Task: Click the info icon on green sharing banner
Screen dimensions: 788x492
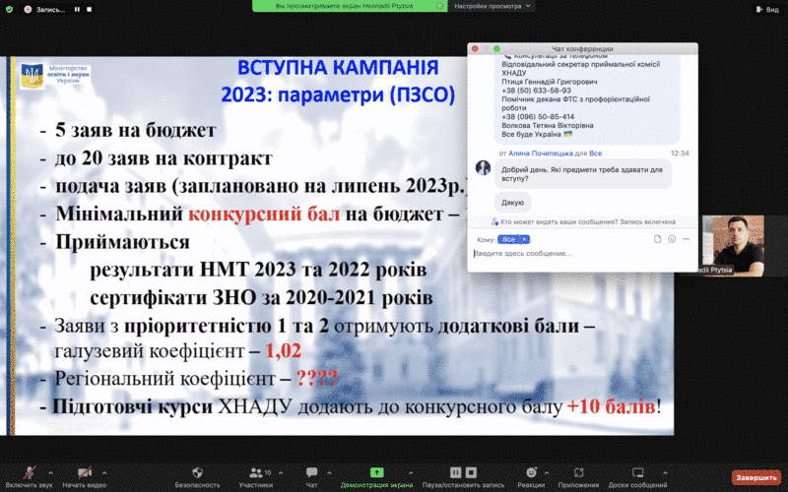Action: pos(440,6)
